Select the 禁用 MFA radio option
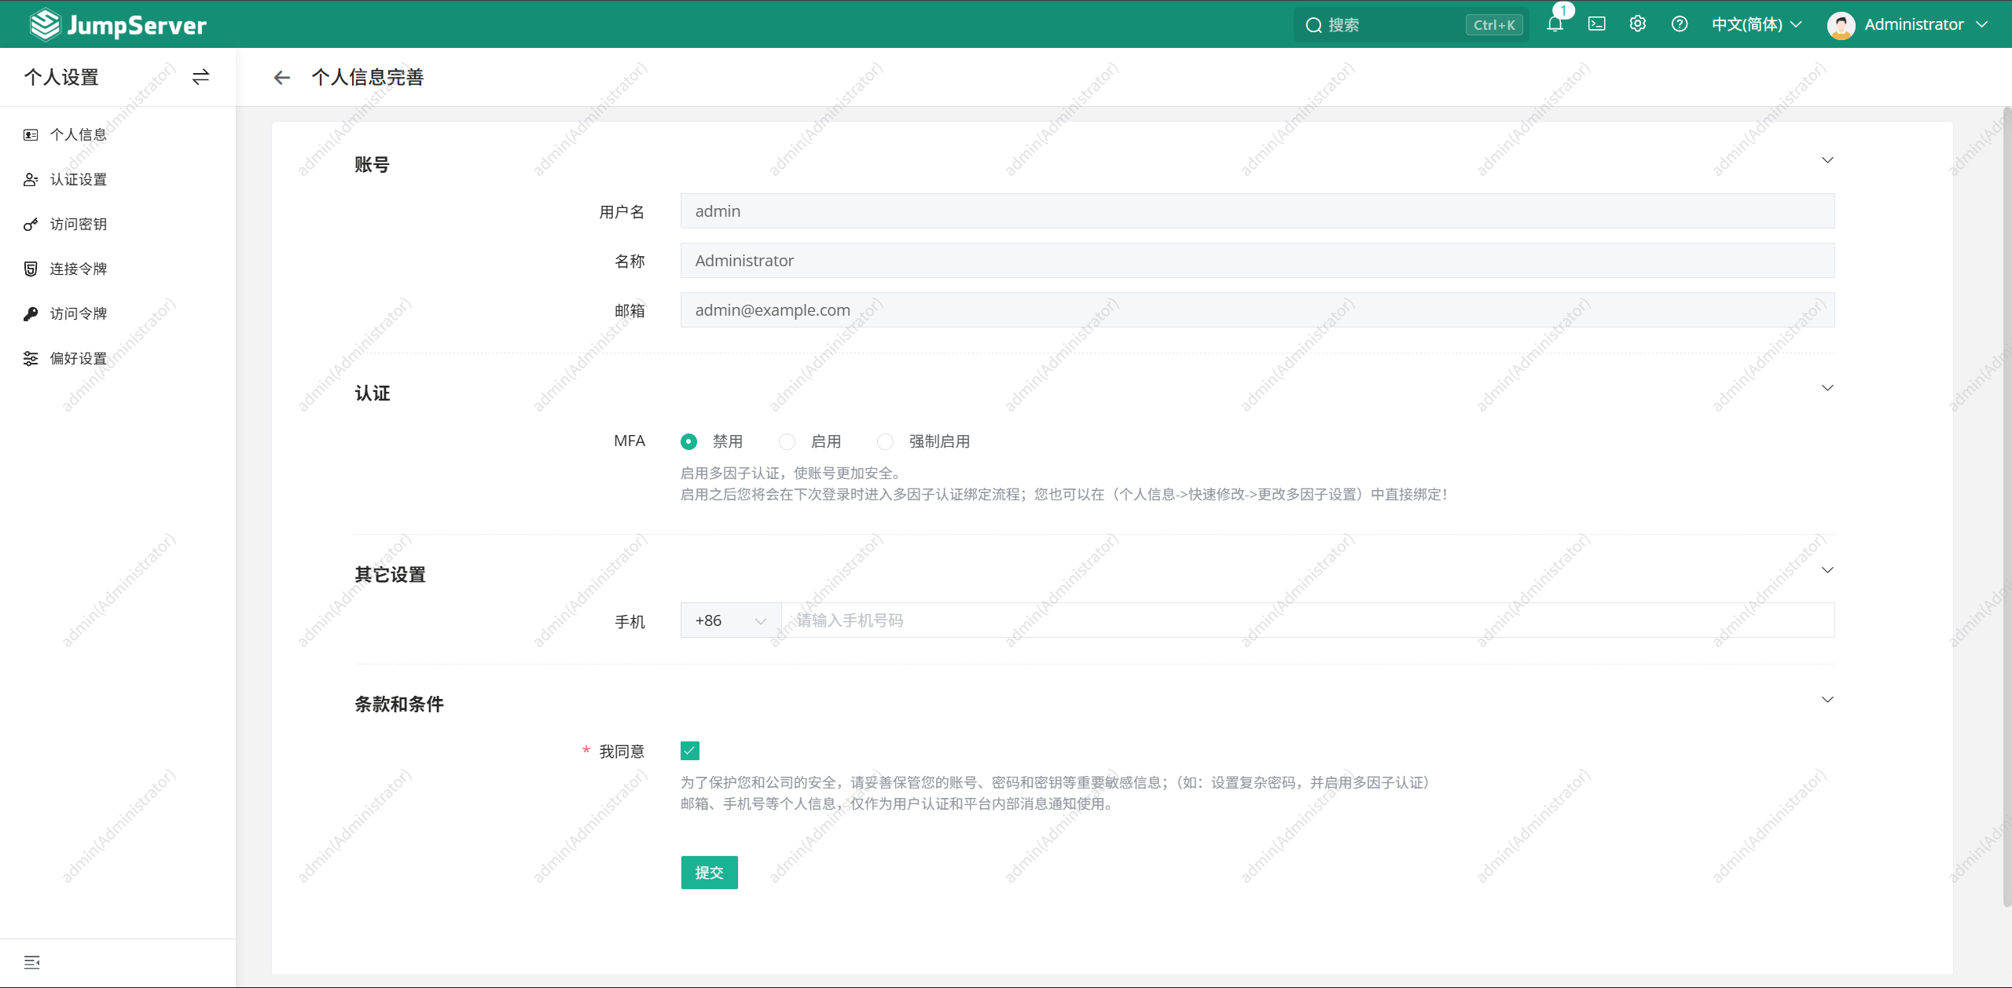 pyautogui.click(x=688, y=441)
